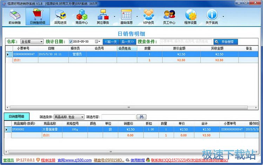The height and width of the screenshot is (165, 263).
Task: Click upper table scroll left arrow
Action: coord(7,108)
